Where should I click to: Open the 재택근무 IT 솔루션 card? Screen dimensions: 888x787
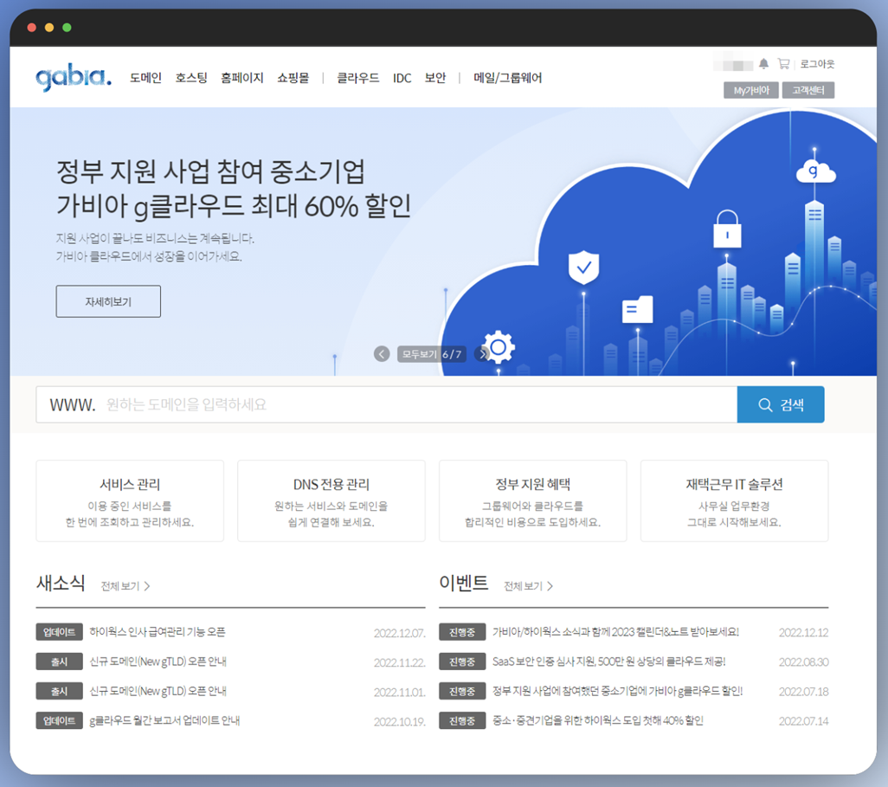(735, 501)
